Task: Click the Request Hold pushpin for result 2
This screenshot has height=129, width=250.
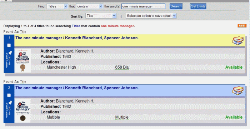Action: [10, 103]
